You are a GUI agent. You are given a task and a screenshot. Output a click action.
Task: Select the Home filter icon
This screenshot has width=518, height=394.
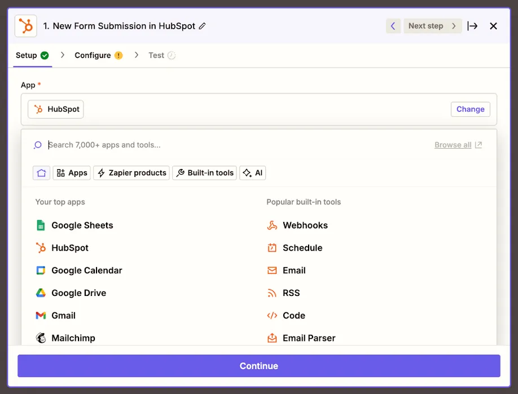pos(41,173)
